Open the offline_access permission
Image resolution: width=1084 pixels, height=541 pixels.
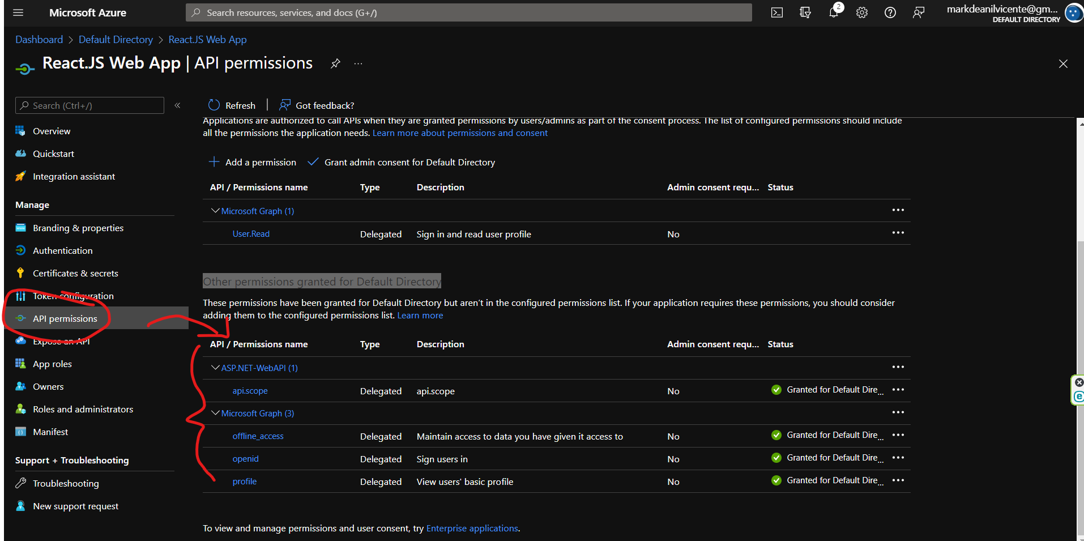pos(258,436)
